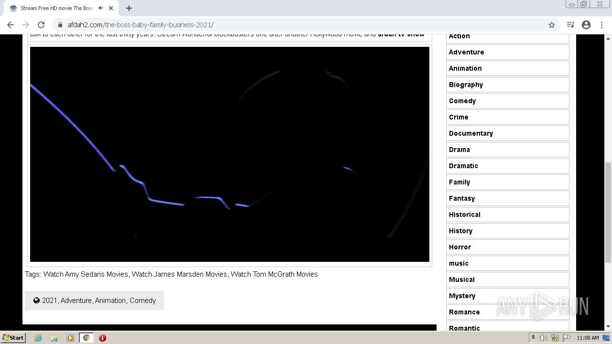612x344 pixels.
Task: Click the scrollbar down arrow
Action: click(608, 326)
